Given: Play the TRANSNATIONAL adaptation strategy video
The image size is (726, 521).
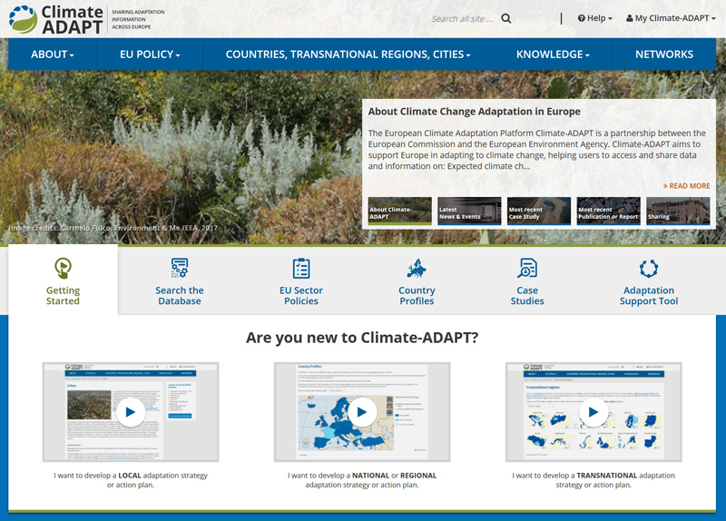Looking at the screenshot, I should [594, 412].
